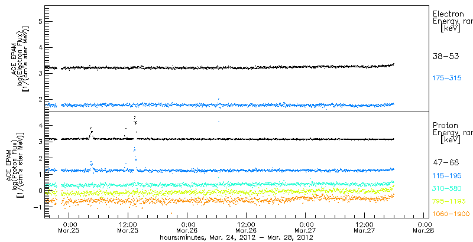Click the electron panel y-axis value 3
The height and width of the screenshot is (242, 473).
[39, 73]
